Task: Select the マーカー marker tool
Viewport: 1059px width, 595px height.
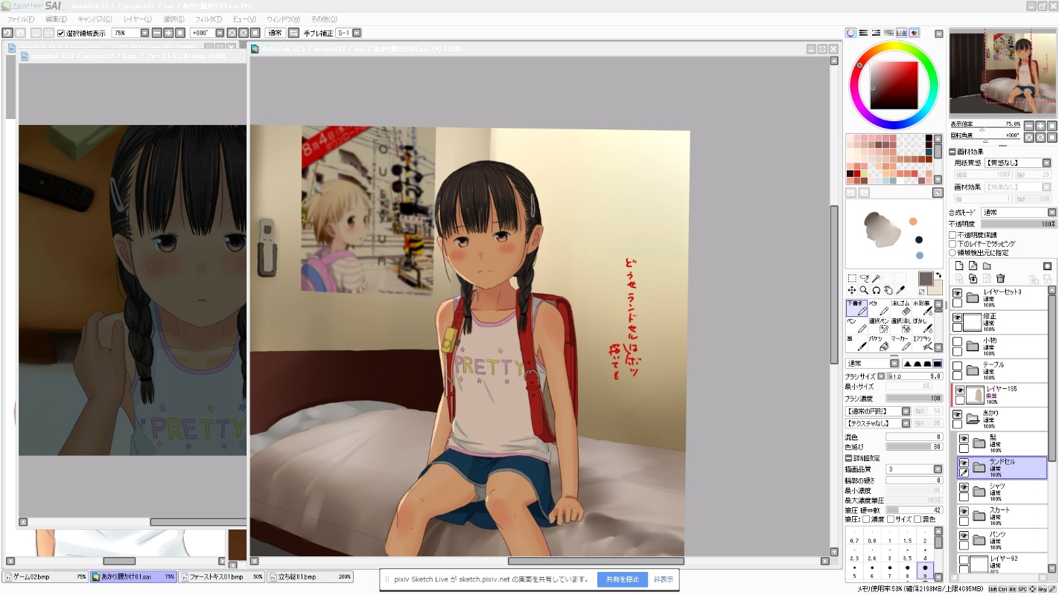Action: pyautogui.click(x=900, y=344)
